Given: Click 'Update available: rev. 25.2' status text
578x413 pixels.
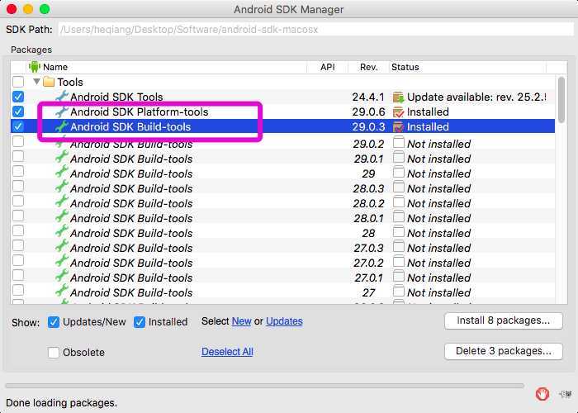Looking at the screenshot, I should (x=476, y=97).
